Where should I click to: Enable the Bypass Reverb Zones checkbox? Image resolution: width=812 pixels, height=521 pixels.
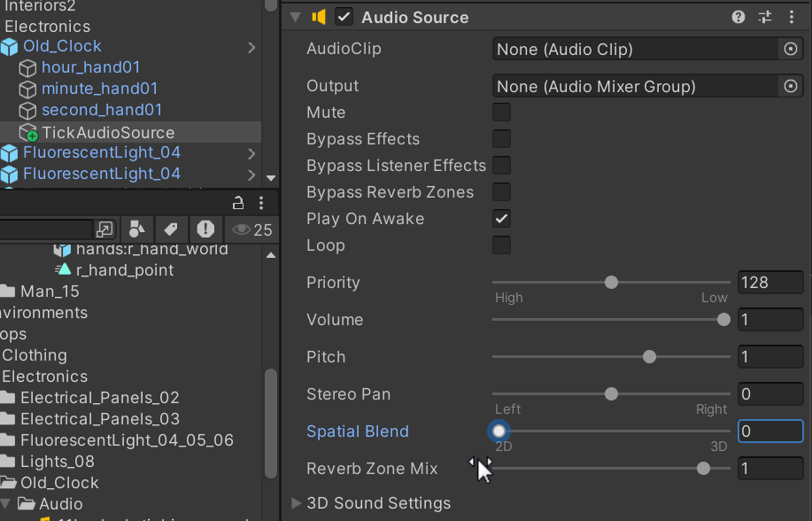click(x=501, y=191)
